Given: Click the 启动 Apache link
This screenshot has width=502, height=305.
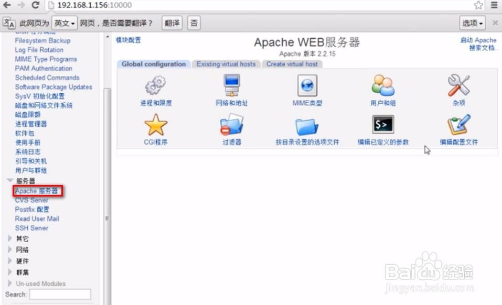Looking at the screenshot, I should (x=478, y=40).
